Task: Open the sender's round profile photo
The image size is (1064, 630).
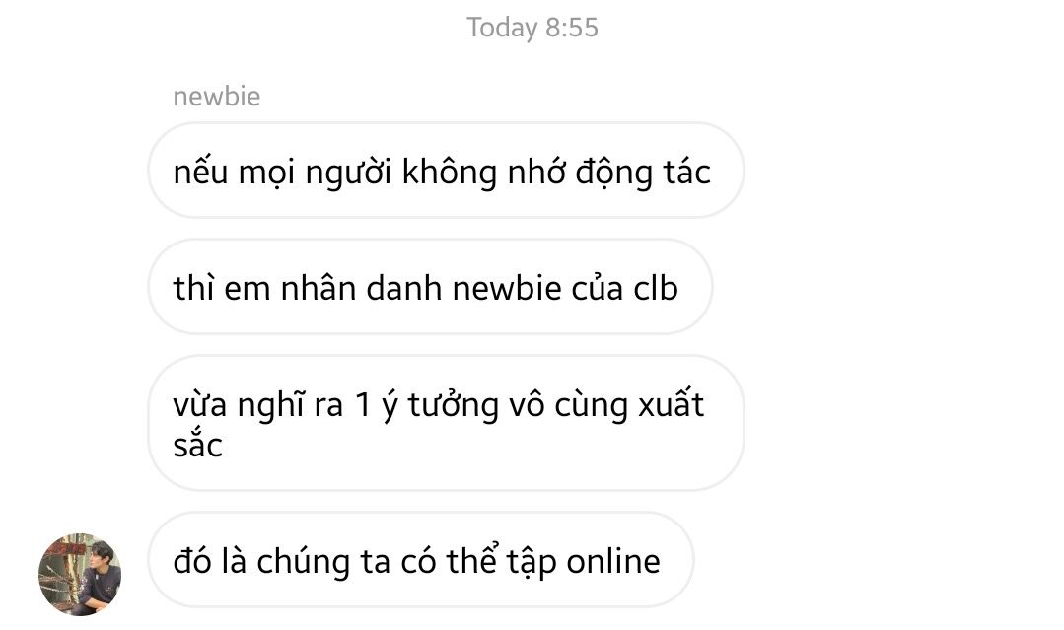Action: [80, 575]
